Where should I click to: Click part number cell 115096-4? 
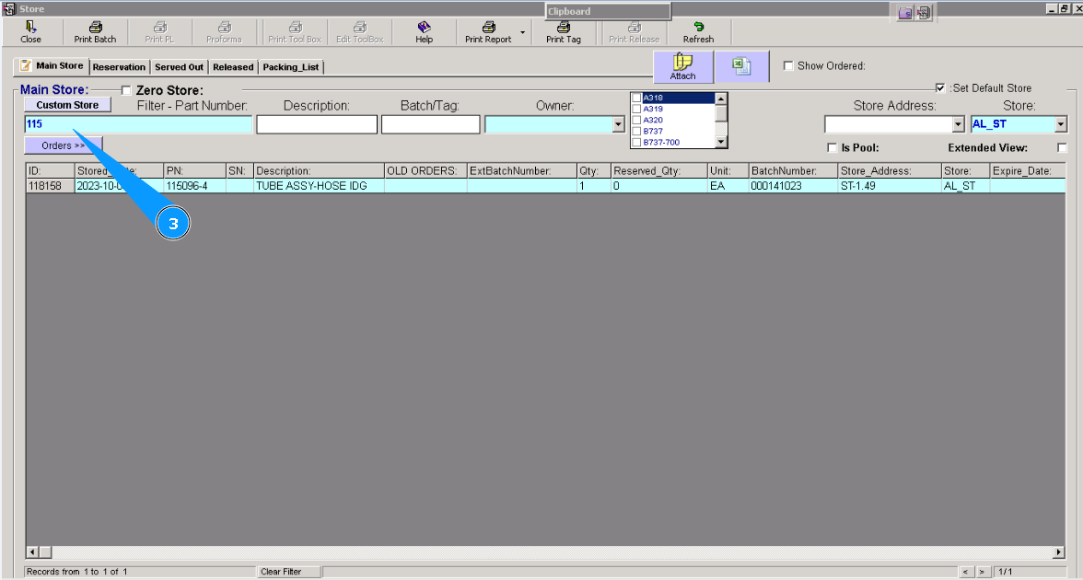click(x=194, y=186)
